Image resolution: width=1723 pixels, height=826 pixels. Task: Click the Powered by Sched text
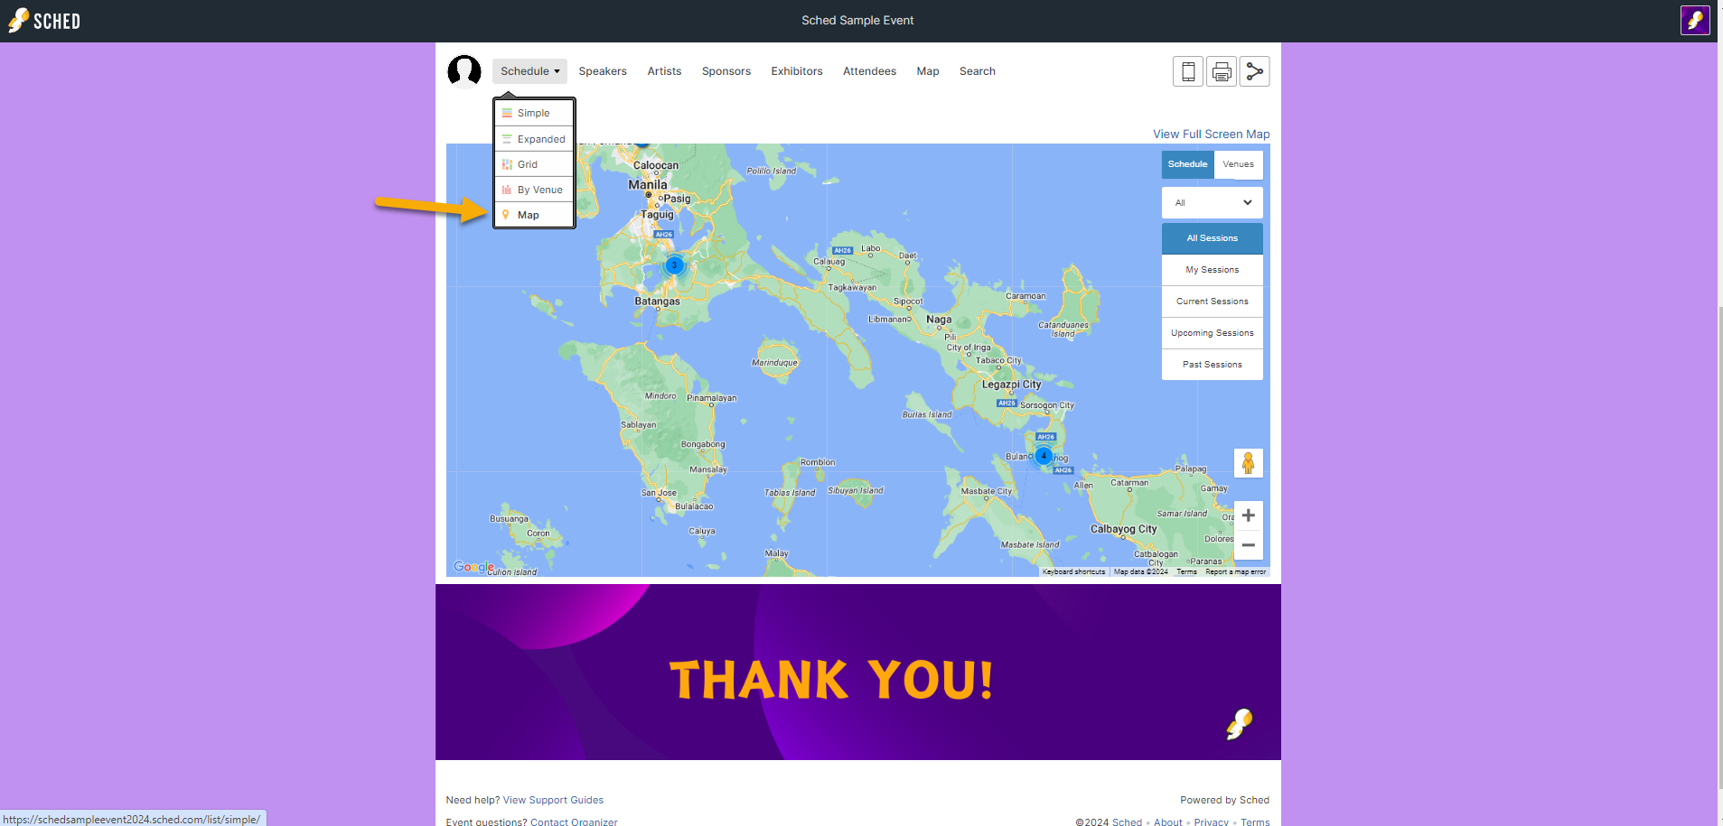1224,800
